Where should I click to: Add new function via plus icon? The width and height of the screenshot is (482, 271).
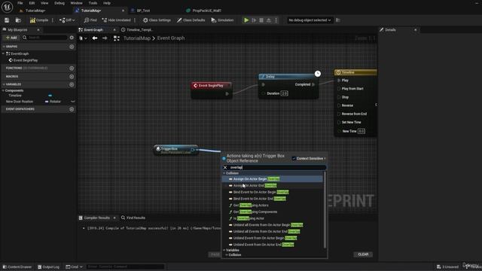click(x=72, y=69)
